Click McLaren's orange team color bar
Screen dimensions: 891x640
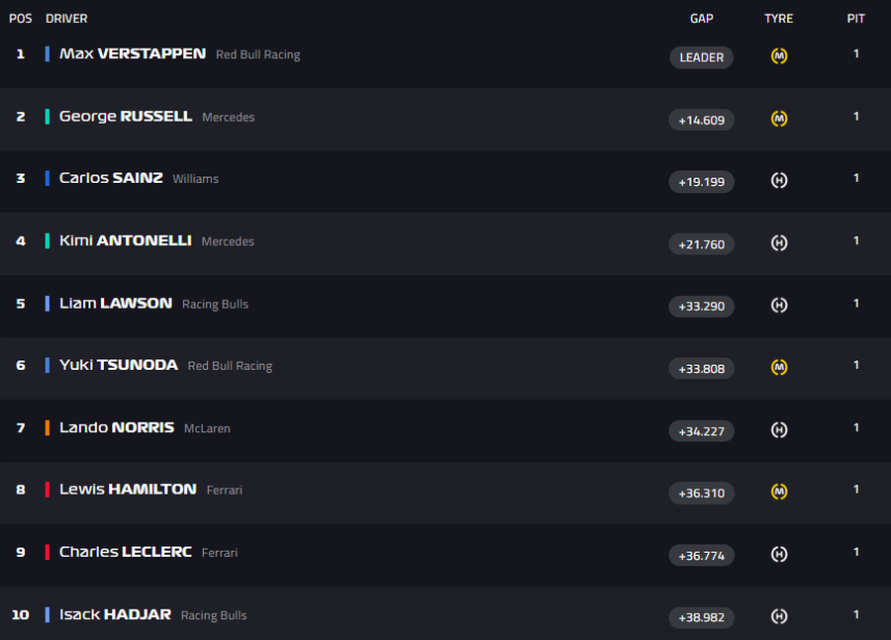[x=48, y=428]
